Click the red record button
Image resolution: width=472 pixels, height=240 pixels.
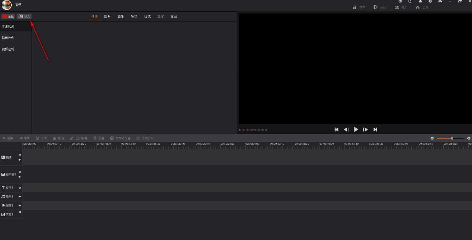pos(8,16)
